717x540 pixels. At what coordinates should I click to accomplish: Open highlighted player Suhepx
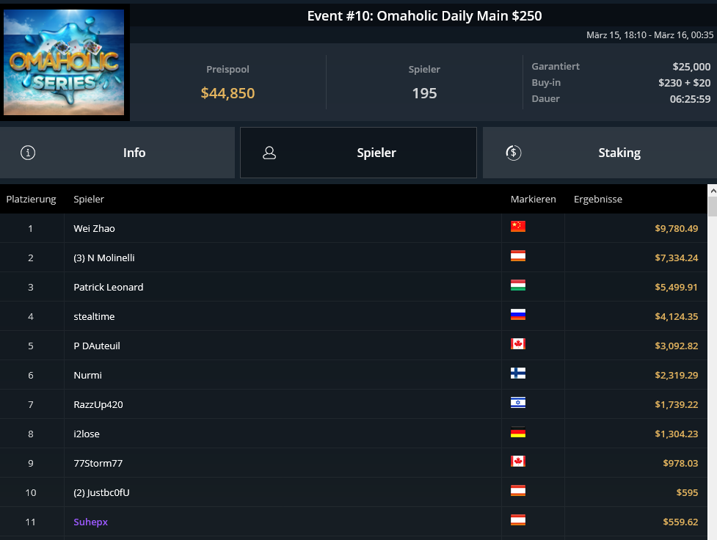click(x=90, y=522)
